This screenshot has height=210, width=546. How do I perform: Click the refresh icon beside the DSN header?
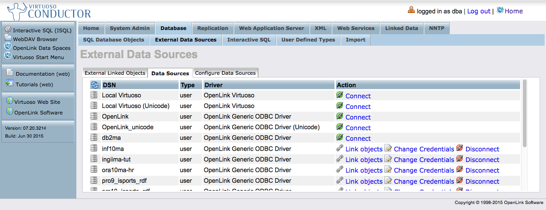[94, 85]
